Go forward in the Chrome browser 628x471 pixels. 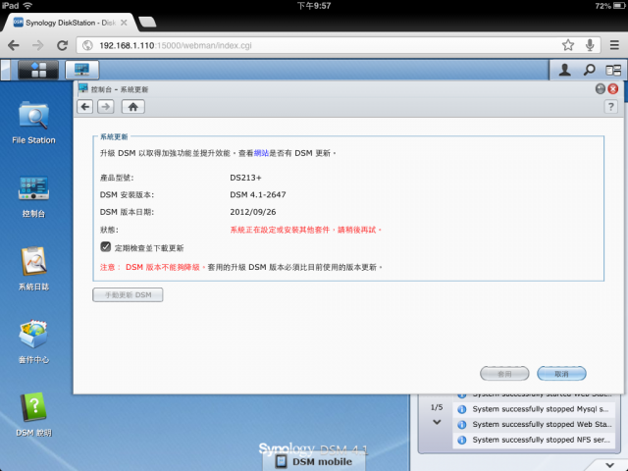(x=37, y=45)
